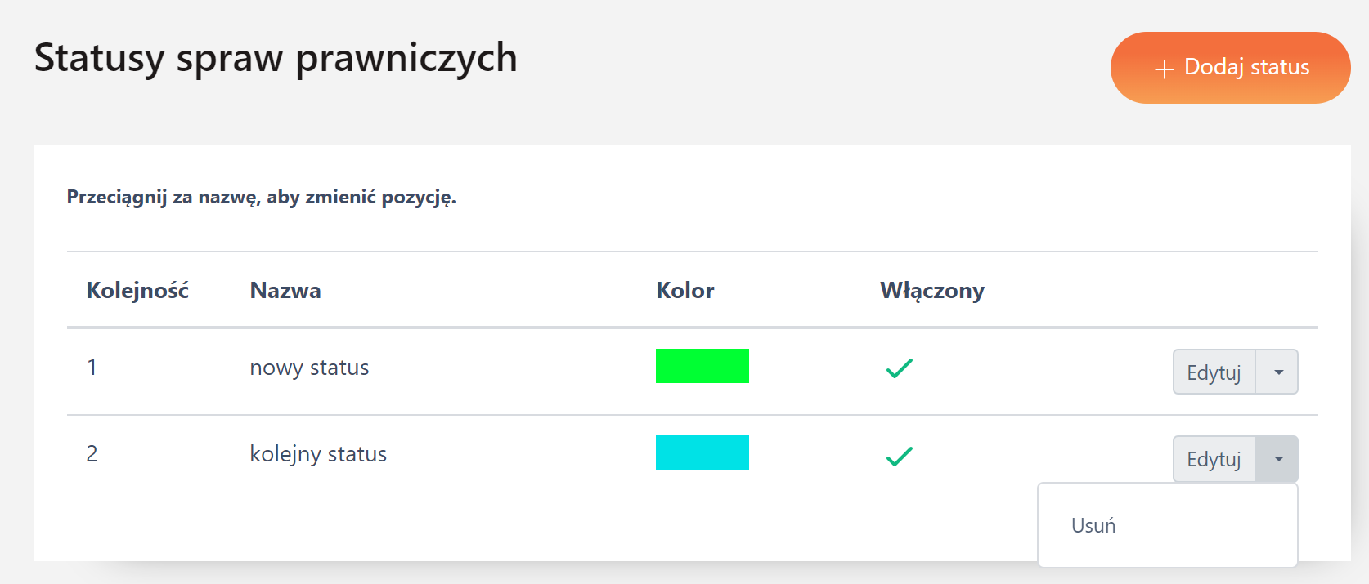Click the Włączony column header
Screen dimensions: 1369x584
tap(932, 291)
